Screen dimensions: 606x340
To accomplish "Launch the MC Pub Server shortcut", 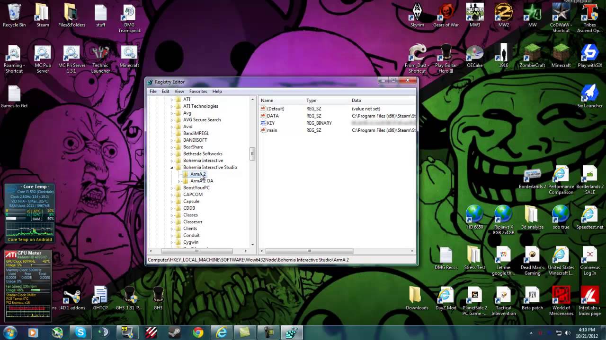I will point(43,59).
